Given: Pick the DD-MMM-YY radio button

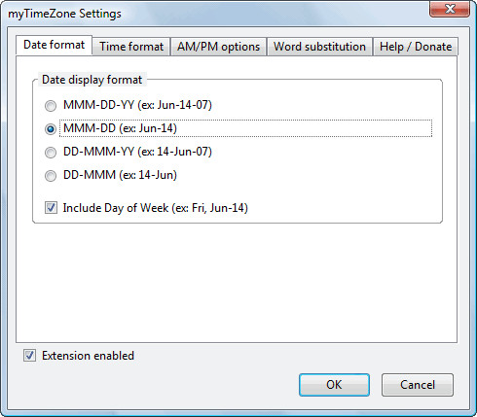Looking at the screenshot, I should point(51,153).
